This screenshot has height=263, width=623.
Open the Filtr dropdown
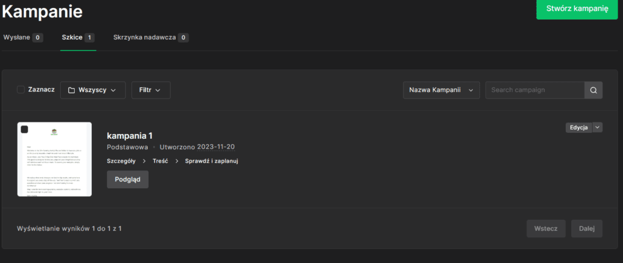click(x=151, y=90)
